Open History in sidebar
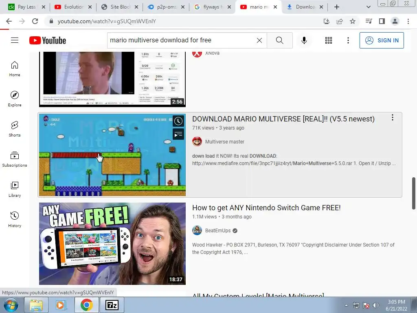Viewport: 417px width, 313px height. click(x=15, y=219)
